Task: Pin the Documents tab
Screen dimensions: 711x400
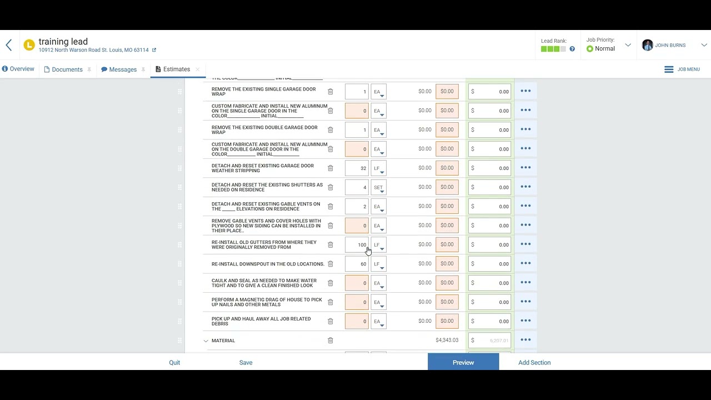Action: pyautogui.click(x=89, y=69)
